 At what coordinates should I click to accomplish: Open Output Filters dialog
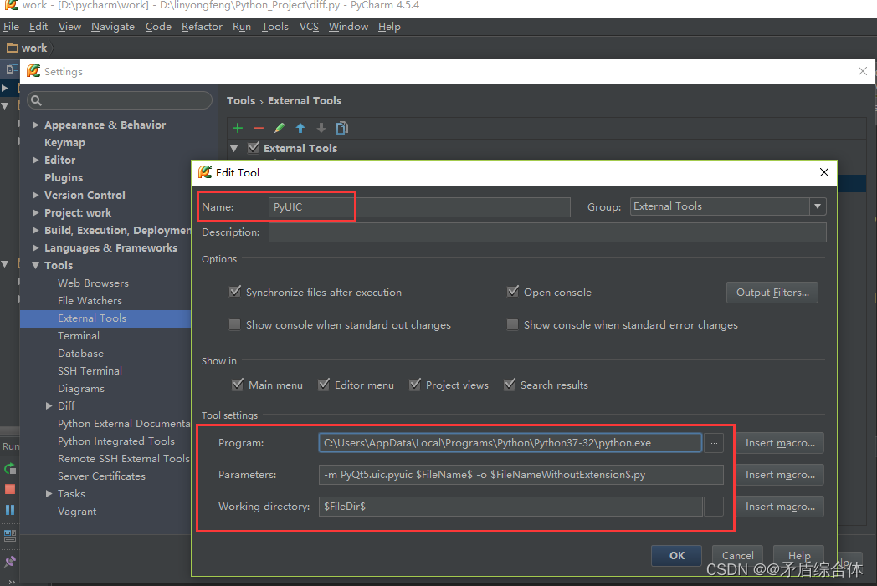click(772, 293)
